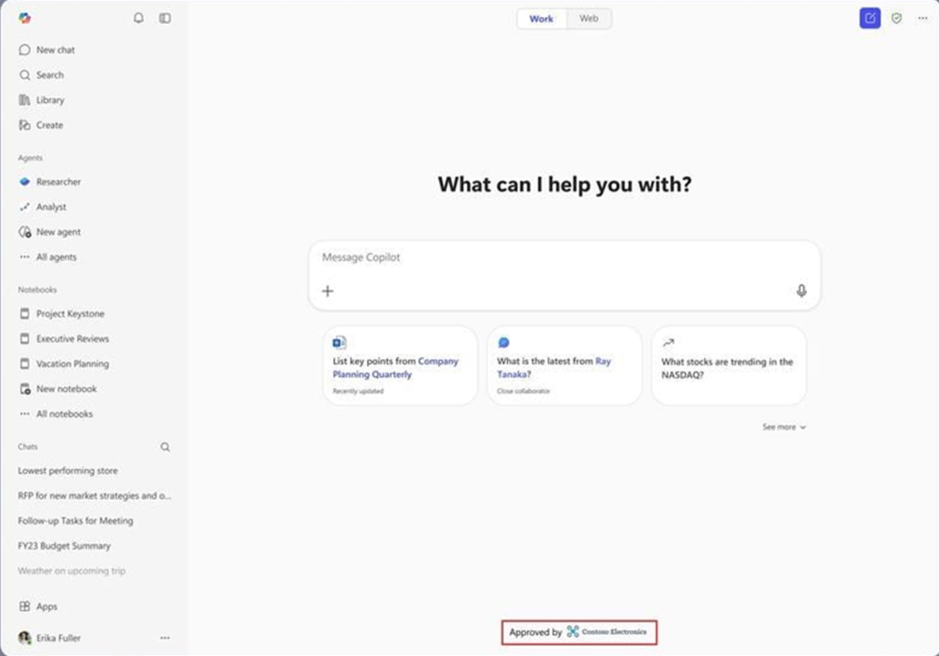Image resolution: width=939 pixels, height=656 pixels.
Task: Switch to the Web tab
Action: [589, 18]
